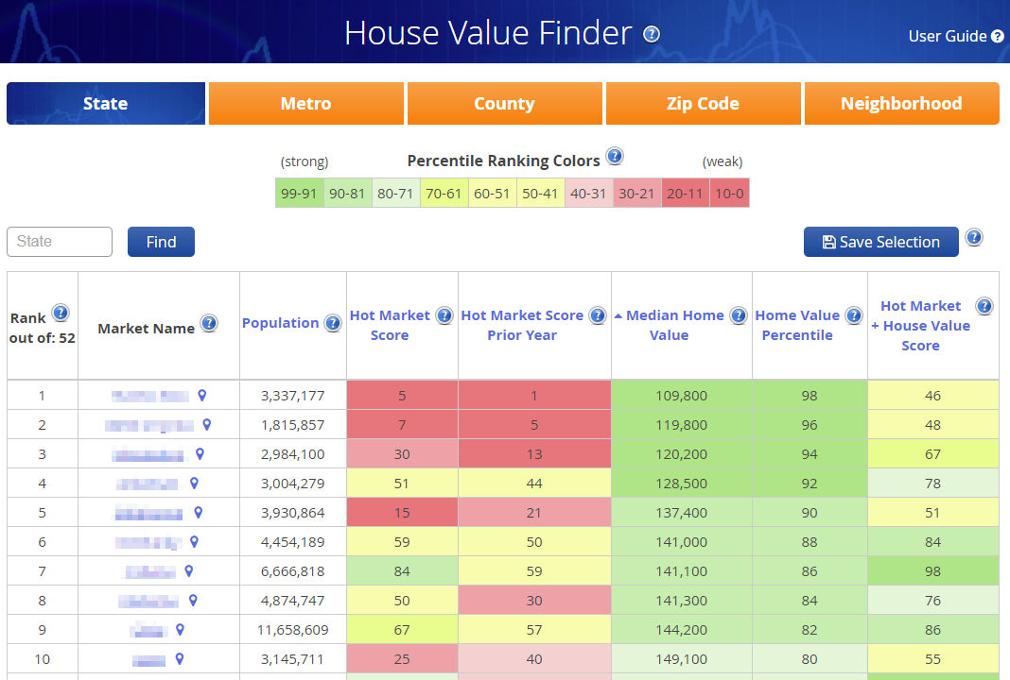This screenshot has width=1010, height=680.
Task: Sort by Hot Market + House Value Score
Action: tap(920, 326)
